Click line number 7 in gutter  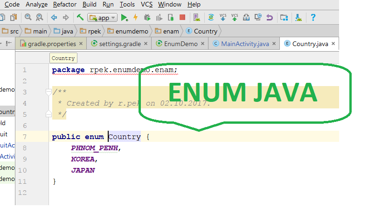coord(25,137)
